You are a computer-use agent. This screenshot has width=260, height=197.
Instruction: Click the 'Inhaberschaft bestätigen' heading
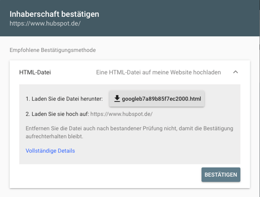[x=55, y=14]
